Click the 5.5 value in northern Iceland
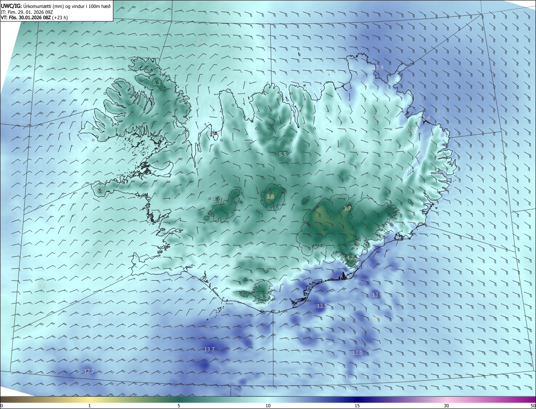 [283, 154]
